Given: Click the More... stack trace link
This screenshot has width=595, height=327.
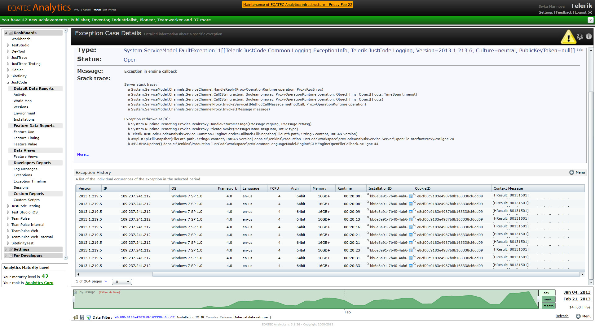Looking at the screenshot, I should pos(83,154).
